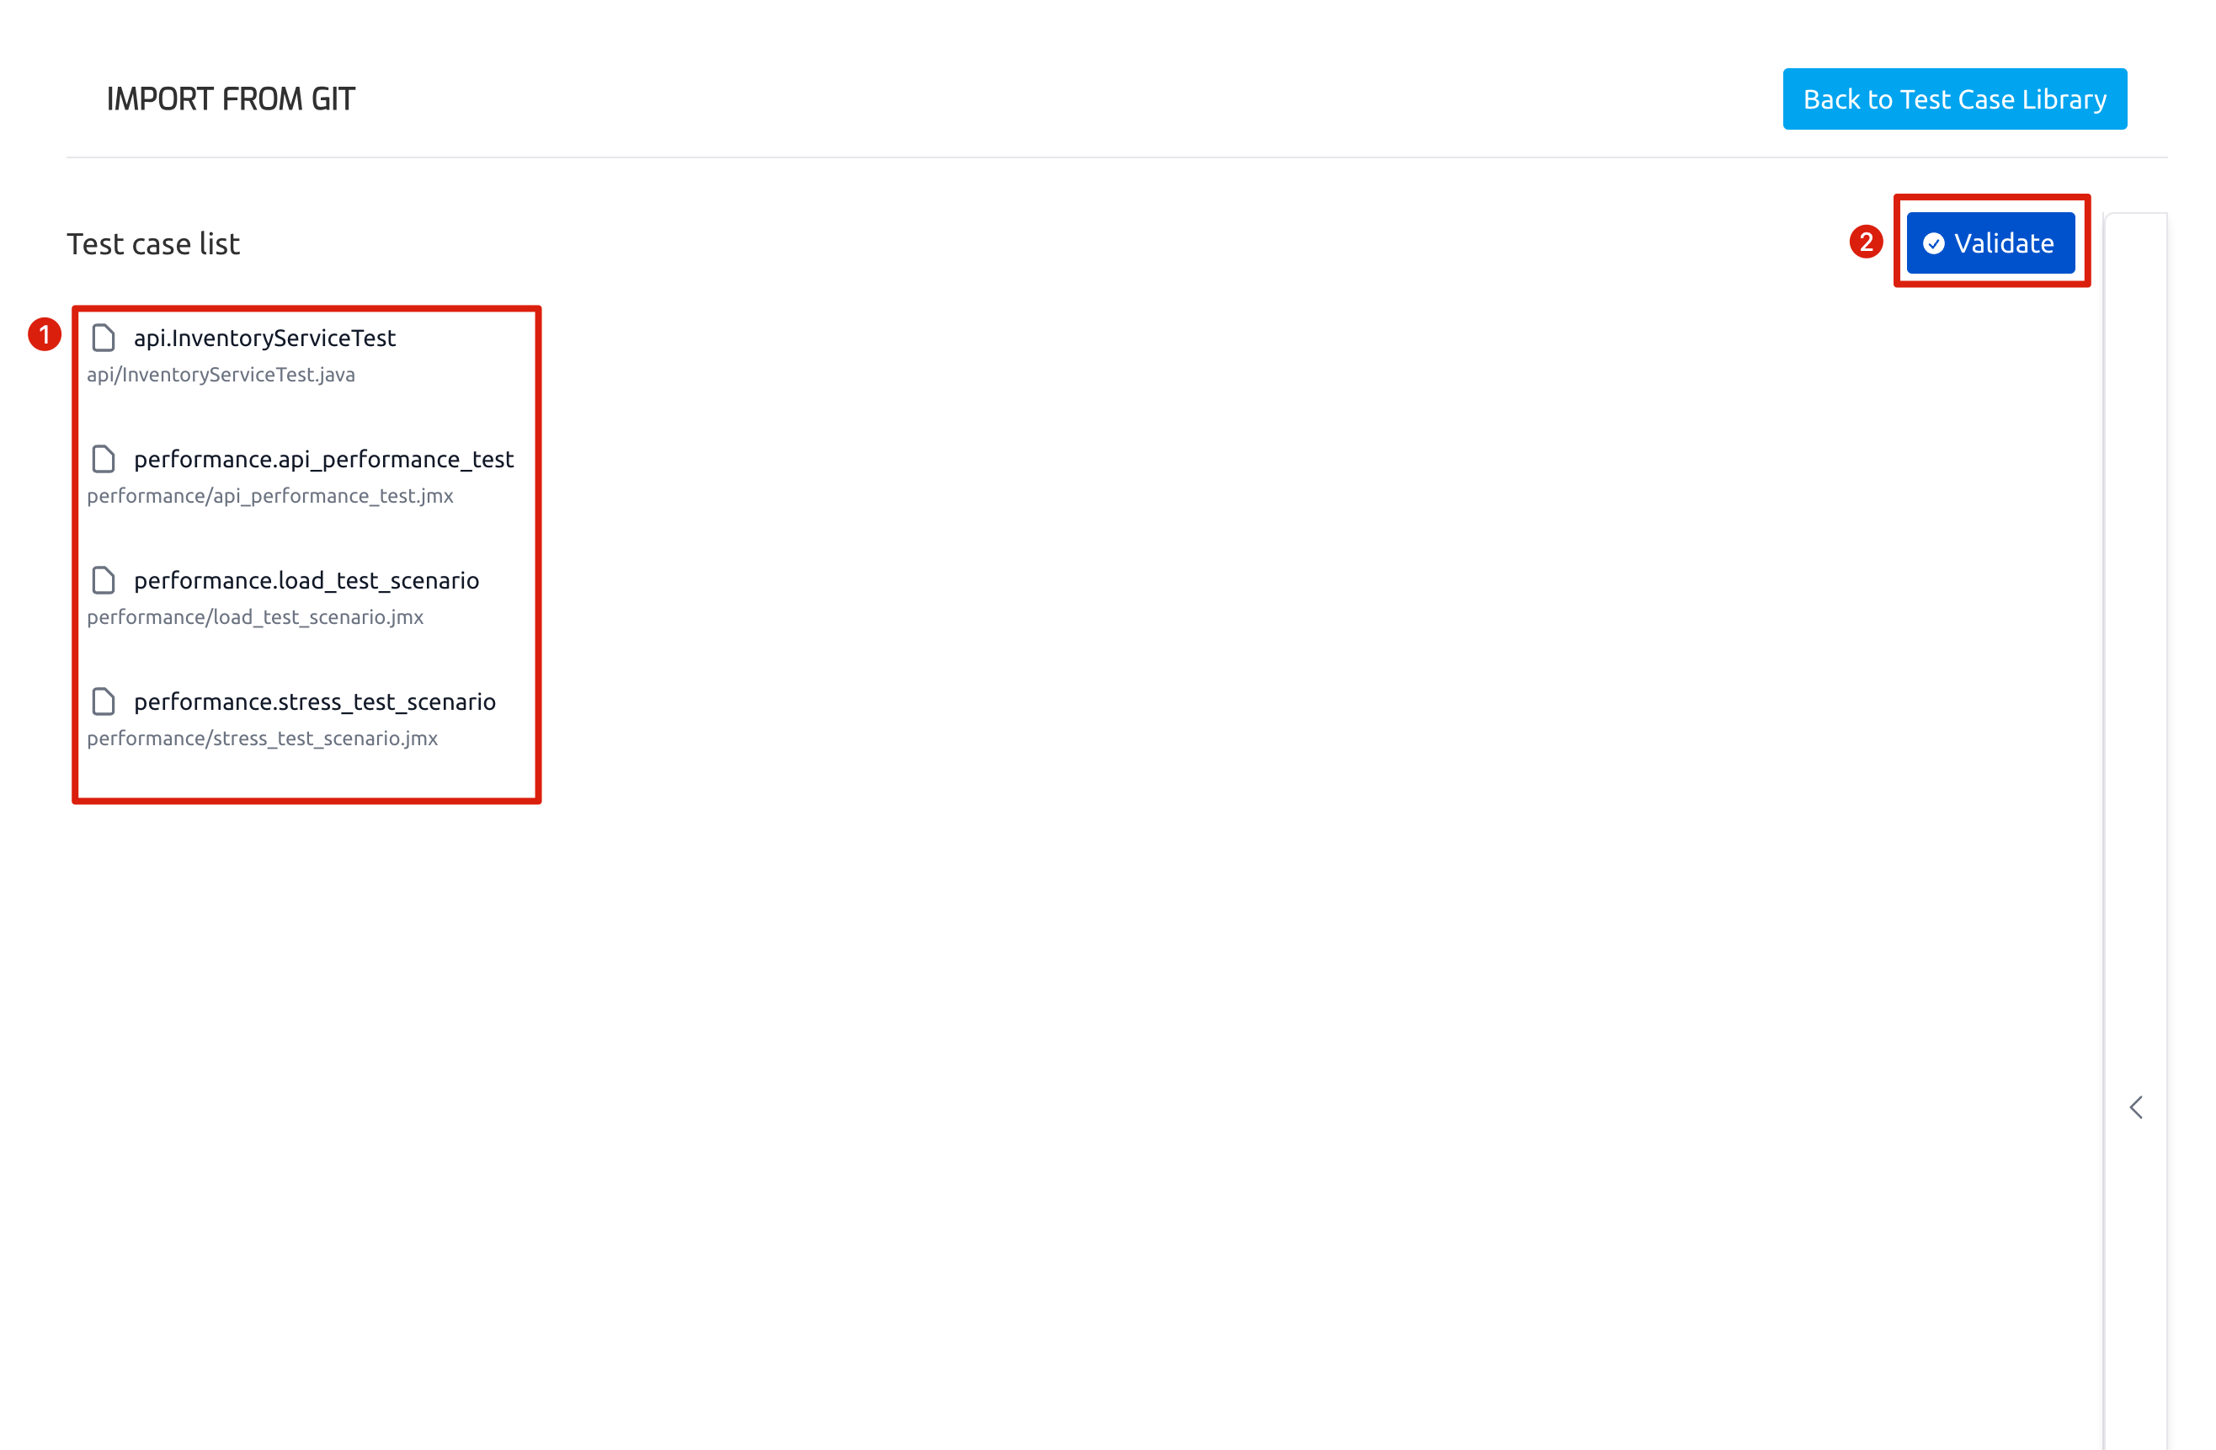Click path performance/load_test_scenario.jmx
The image size is (2216, 1450).
[255, 616]
